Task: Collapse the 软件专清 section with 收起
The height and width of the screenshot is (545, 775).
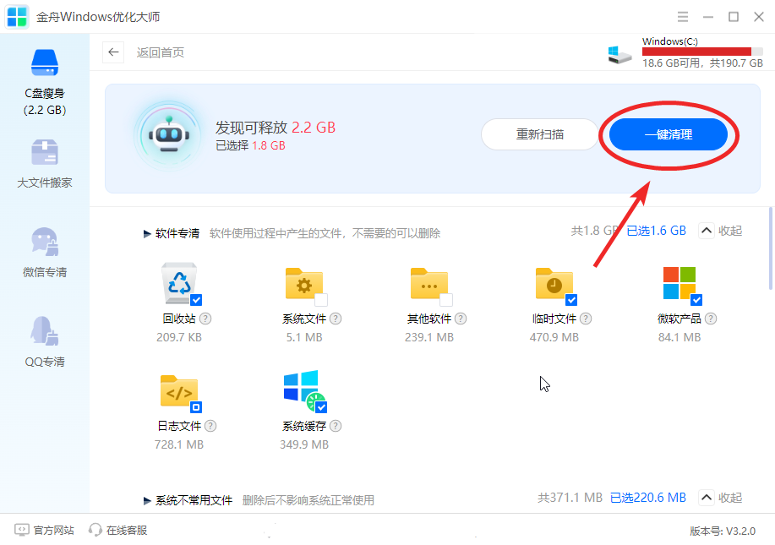Action: pyautogui.click(x=721, y=231)
